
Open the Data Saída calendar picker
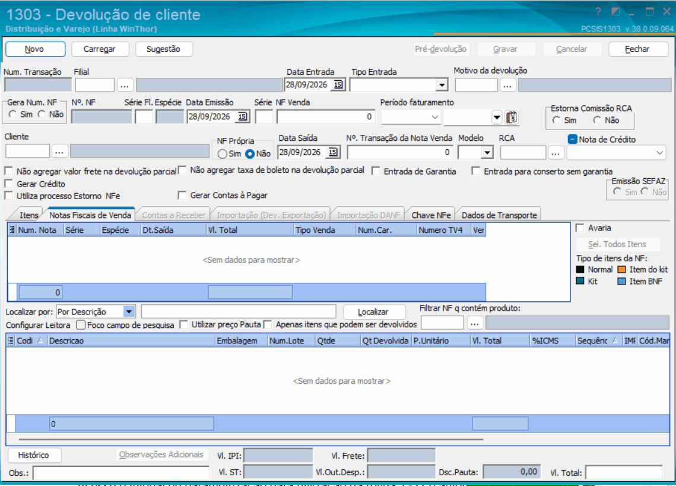[333, 152]
